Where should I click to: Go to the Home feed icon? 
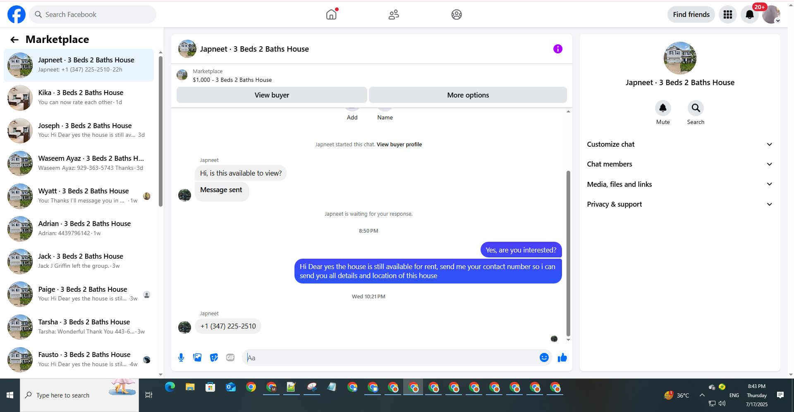(x=331, y=14)
